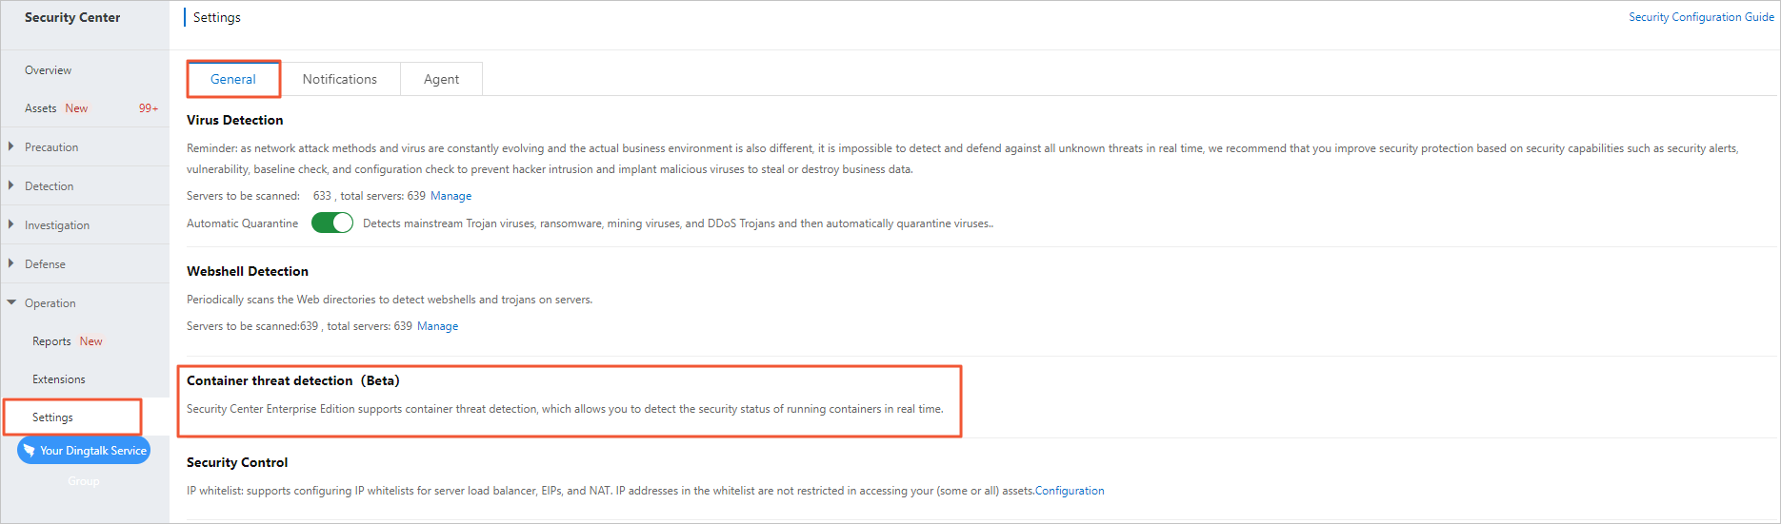The image size is (1781, 524).
Task: Click the Security Control heading
Action: coord(237,462)
